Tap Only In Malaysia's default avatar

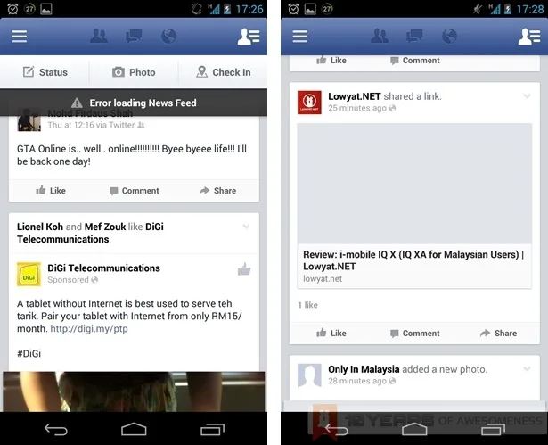click(309, 375)
